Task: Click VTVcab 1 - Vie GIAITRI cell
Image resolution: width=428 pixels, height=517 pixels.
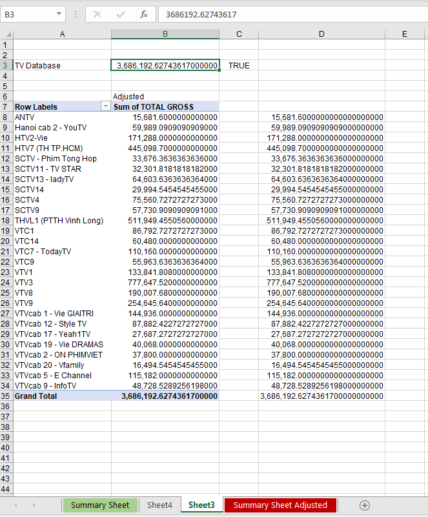Action: click(x=62, y=313)
